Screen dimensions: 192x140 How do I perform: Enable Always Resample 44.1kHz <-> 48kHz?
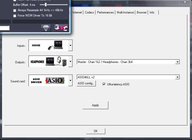click(15, 10)
